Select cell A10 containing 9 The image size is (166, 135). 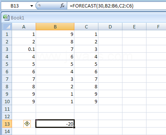(24, 101)
